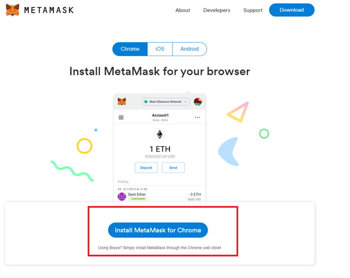The height and width of the screenshot is (278, 350).
Task: Click Install MetaMask for Chrome
Action: (158, 230)
